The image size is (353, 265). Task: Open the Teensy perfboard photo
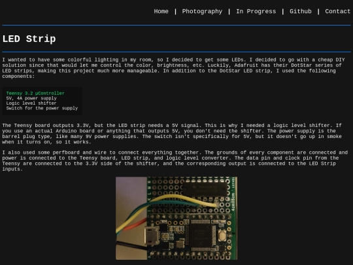pos(176,218)
